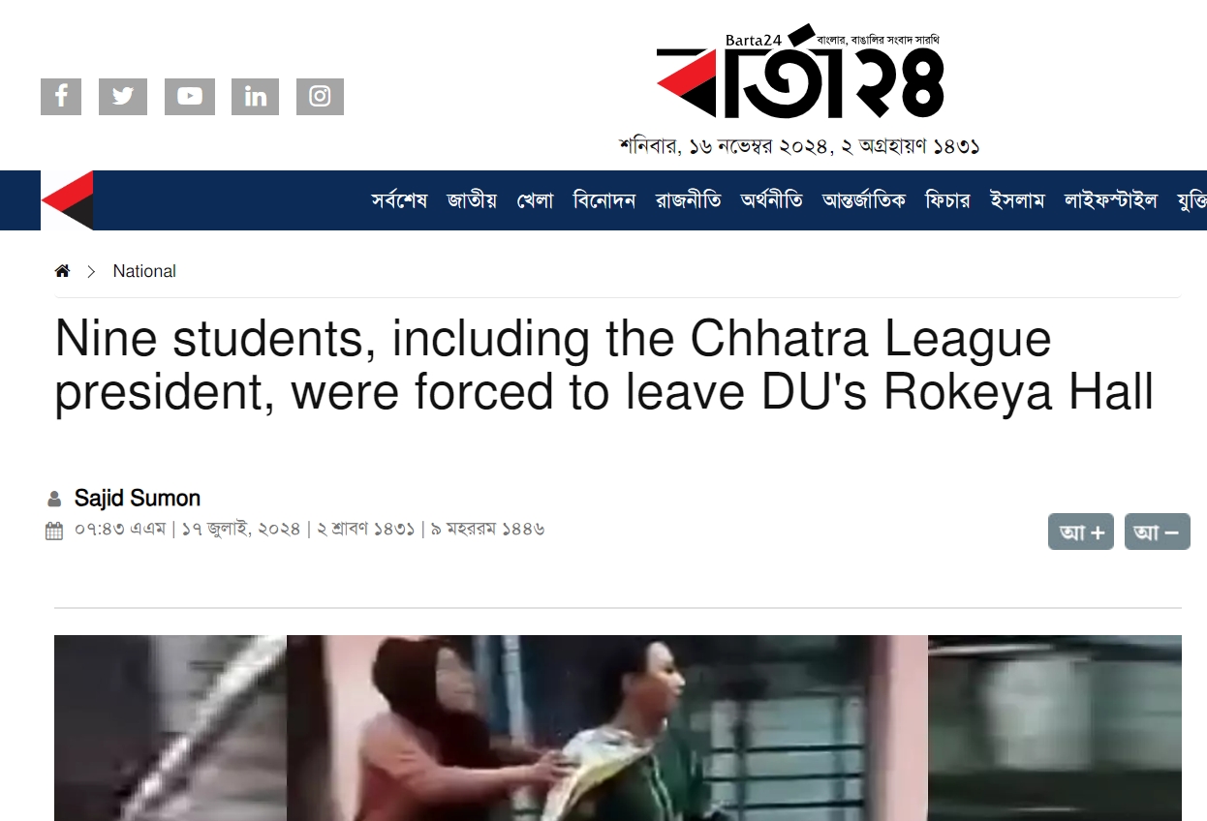The height and width of the screenshot is (821, 1207).
Task: Open the সর্বশেষ menu item
Action: click(x=399, y=200)
